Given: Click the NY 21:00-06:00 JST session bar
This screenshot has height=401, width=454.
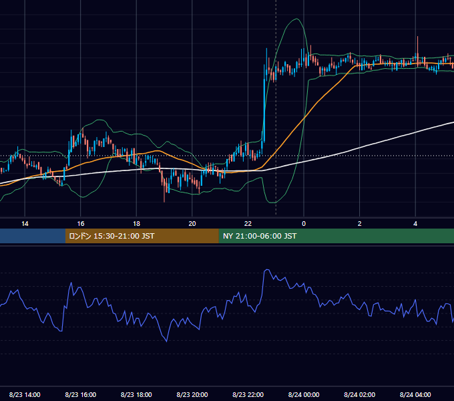Looking at the screenshot, I should [336, 236].
